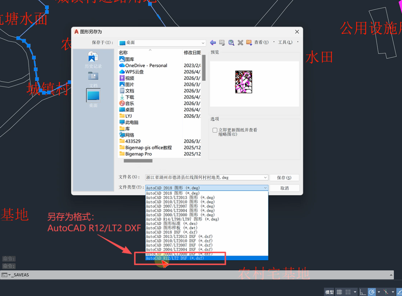The width and height of the screenshot is (402, 296).
Task: Expand the 保存于 location dropdown
Action: (x=203, y=43)
